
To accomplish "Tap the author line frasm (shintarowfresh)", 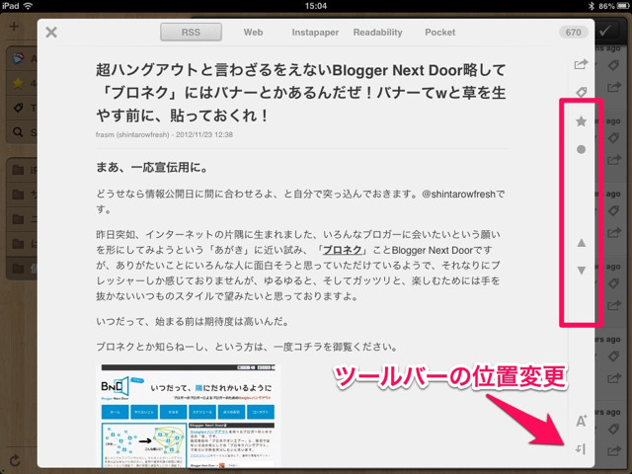I will coord(132,134).
